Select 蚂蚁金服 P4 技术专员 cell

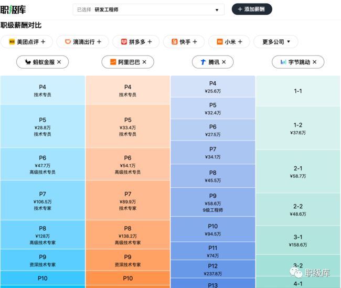pyautogui.click(x=42, y=90)
